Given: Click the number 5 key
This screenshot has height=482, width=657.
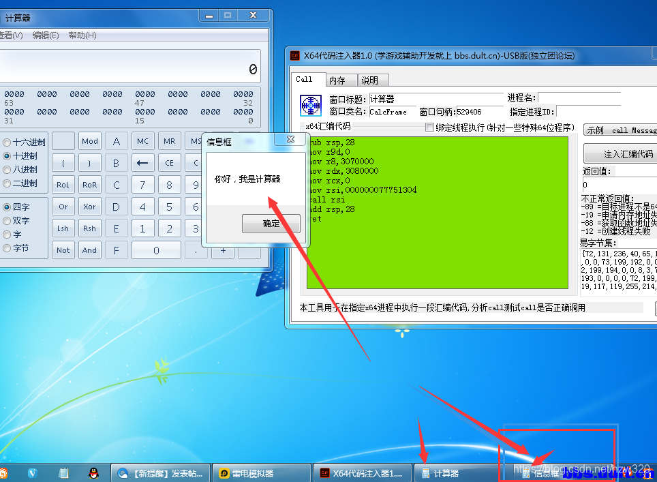Looking at the screenshot, I should (x=169, y=207).
